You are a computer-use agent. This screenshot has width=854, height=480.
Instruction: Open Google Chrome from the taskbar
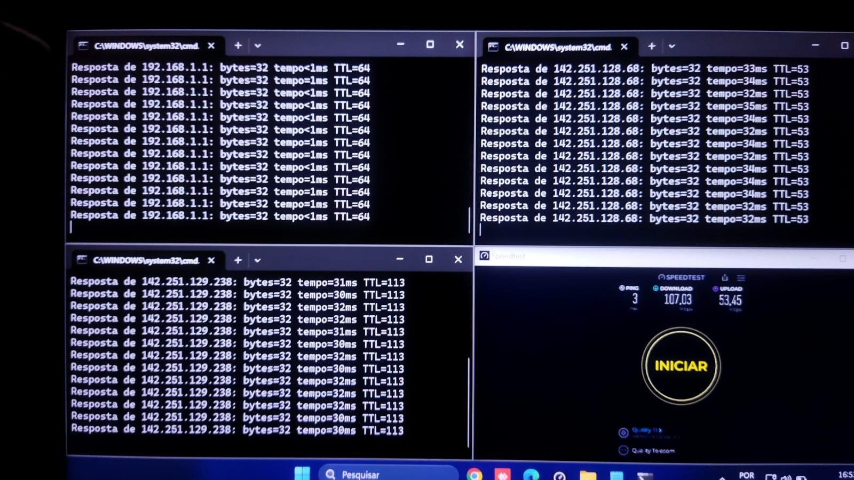point(474,474)
